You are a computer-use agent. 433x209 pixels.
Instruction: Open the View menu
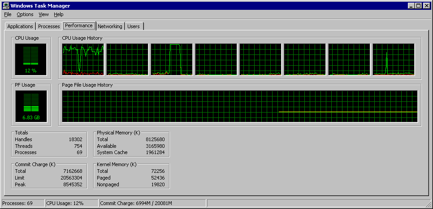click(43, 14)
